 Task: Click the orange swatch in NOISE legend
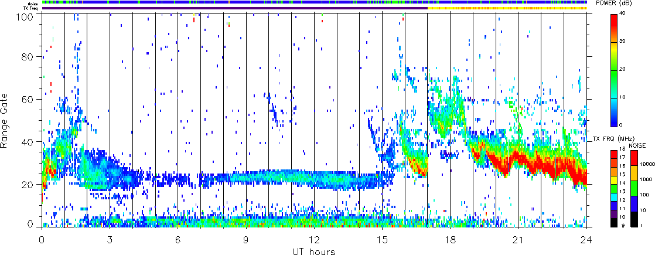pyautogui.click(x=634, y=173)
